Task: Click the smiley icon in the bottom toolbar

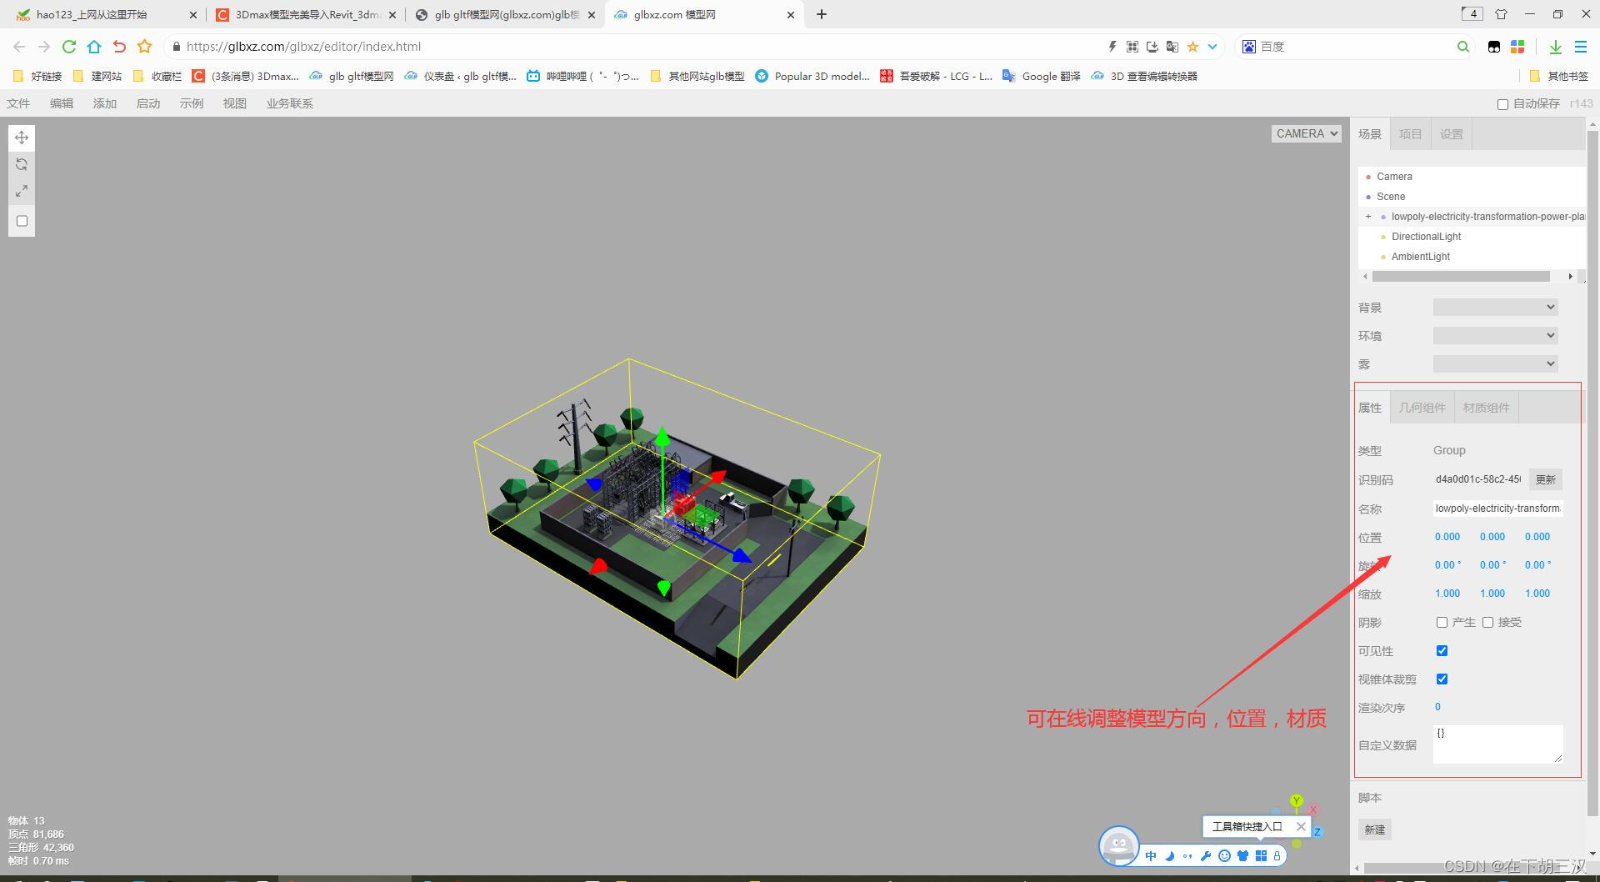Action: click(1224, 855)
